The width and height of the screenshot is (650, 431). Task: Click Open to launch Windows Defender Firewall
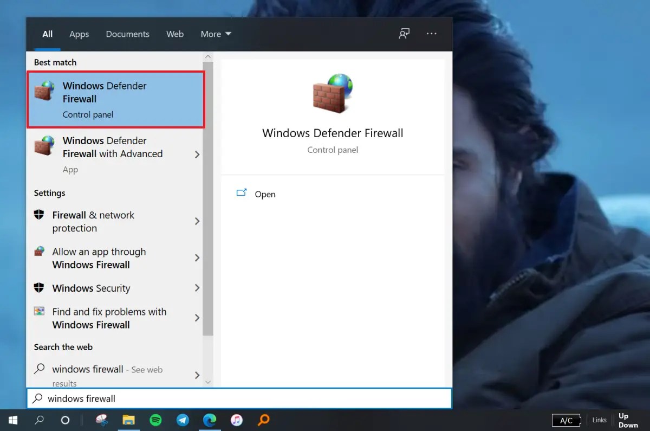(265, 194)
